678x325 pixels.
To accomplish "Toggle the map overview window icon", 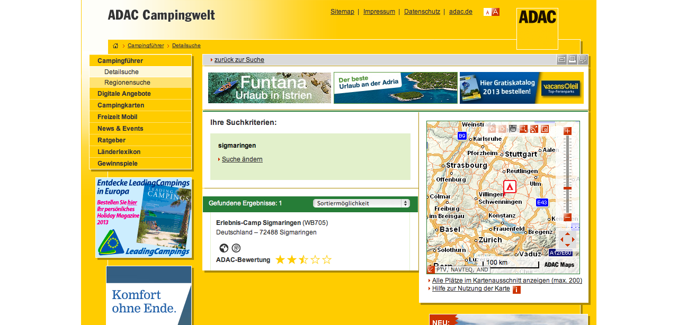I will (545, 129).
